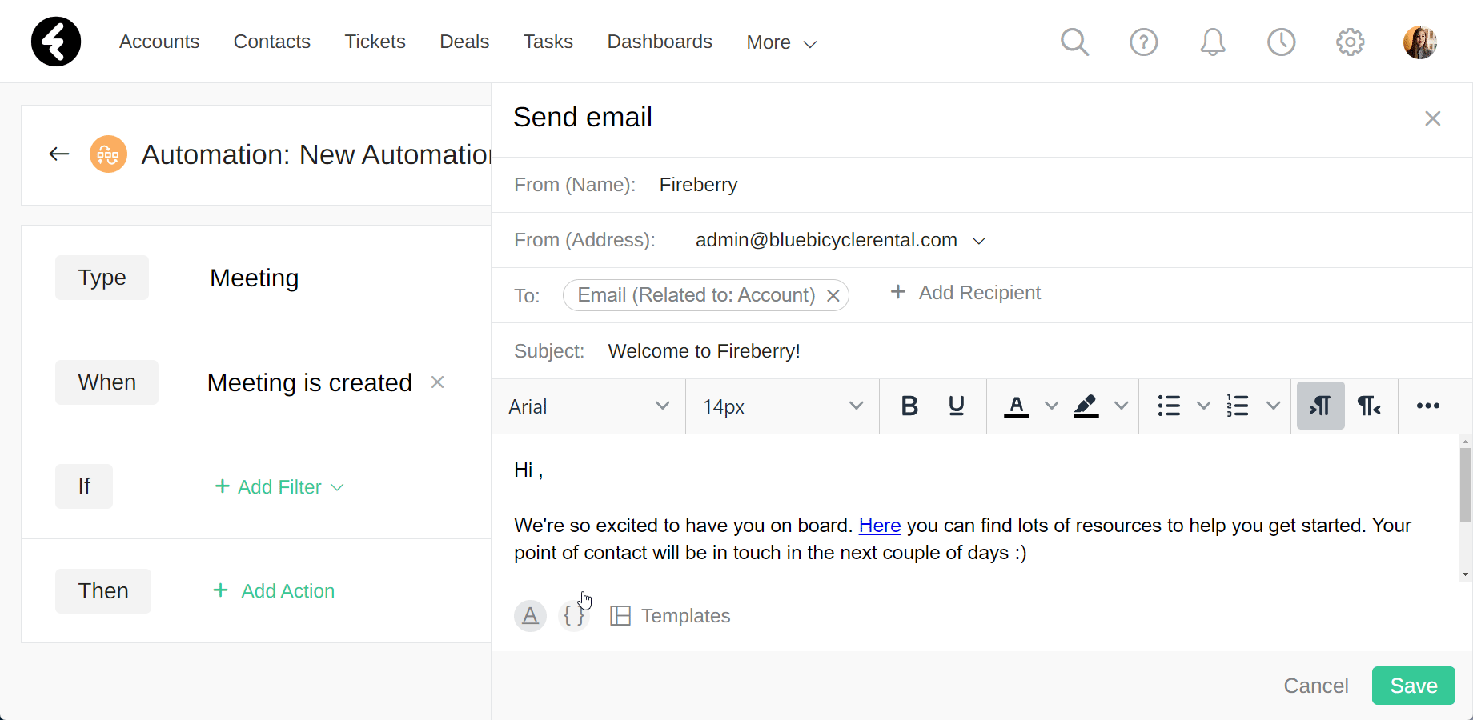
Task: Click the Meeting is created text
Action: 310,382
